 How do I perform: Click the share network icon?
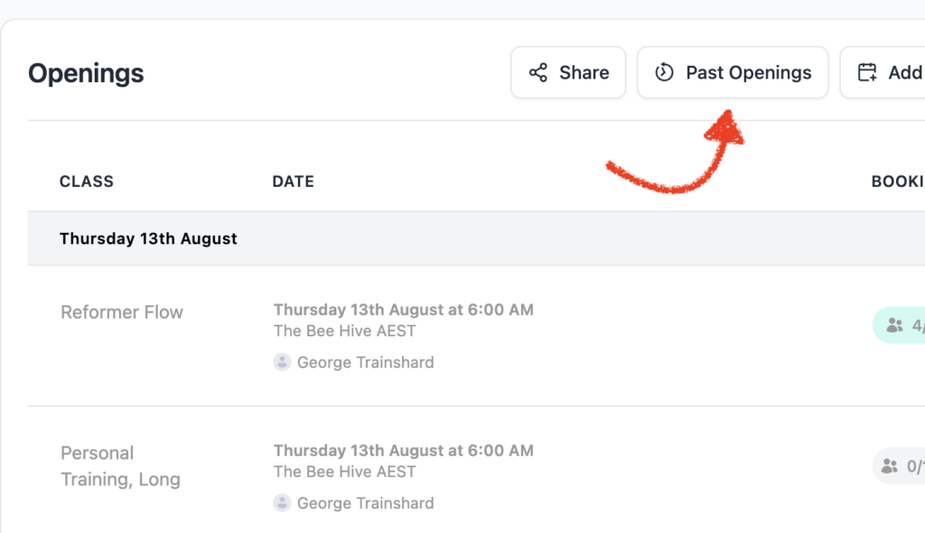[538, 72]
